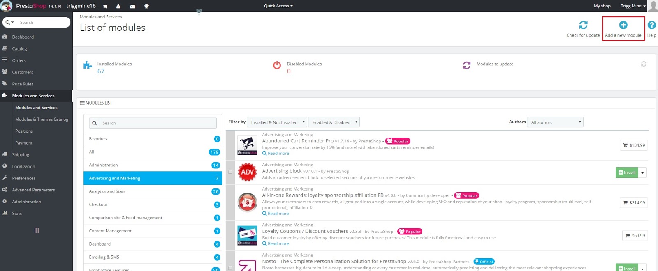The width and height of the screenshot is (658, 271).
Task: Select the Emailing & SMS category
Action: [x=153, y=257]
